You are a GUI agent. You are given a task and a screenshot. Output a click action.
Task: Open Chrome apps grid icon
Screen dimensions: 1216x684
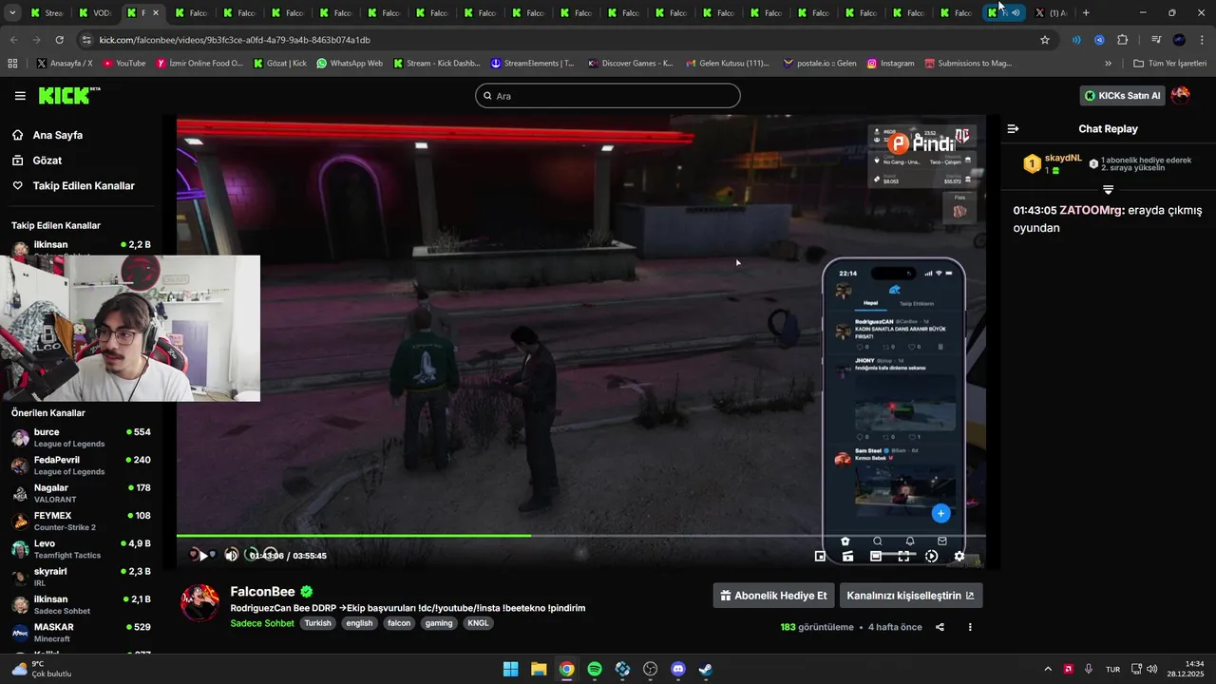[12, 64]
